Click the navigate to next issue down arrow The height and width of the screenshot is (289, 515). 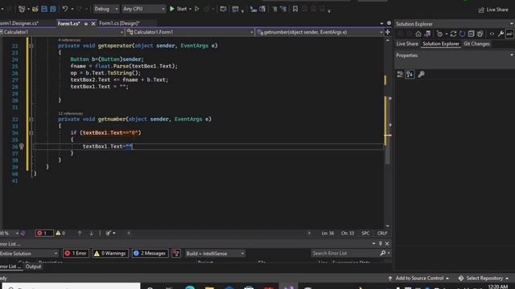[91, 233]
